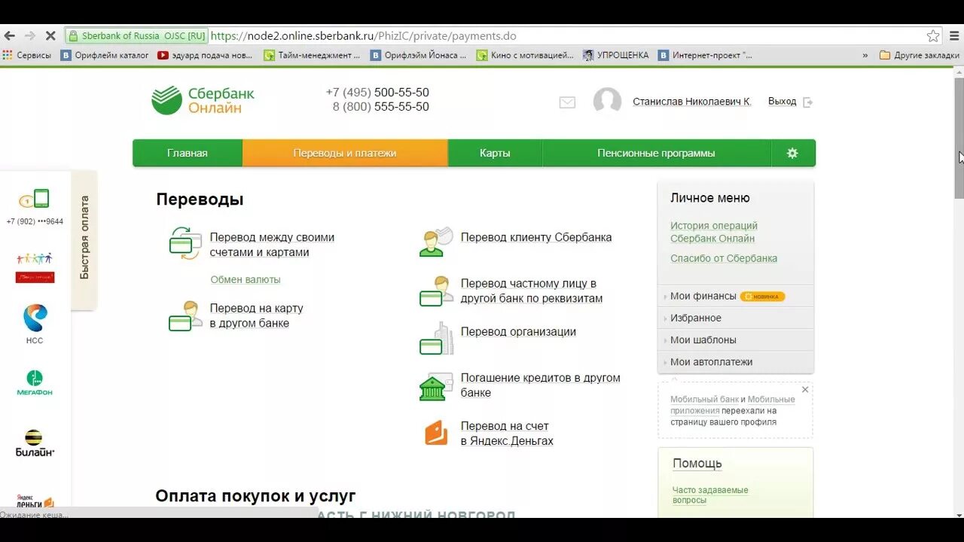Stop page loading with the X button
This screenshot has height=542, width=964.
tap(50, 35)
